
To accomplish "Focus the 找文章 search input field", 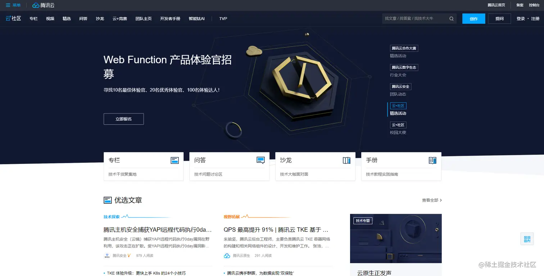I will [x=419, y=19].
